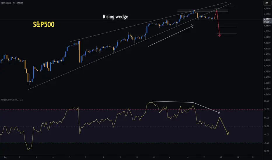
Task: Click the date label 10 on time axis
Action: click(120, 157)
